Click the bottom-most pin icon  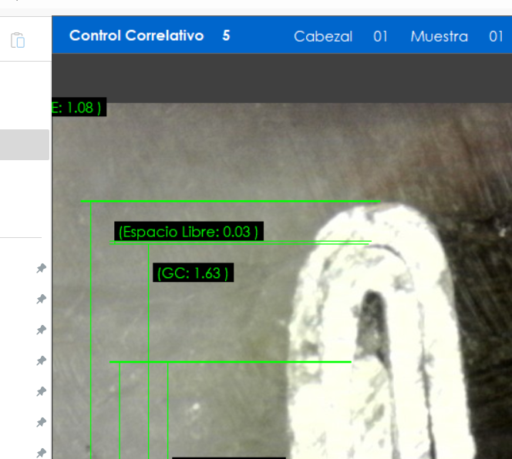point(41,452)
